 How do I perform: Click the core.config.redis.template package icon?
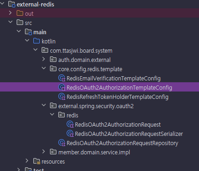[x=53, y=69]
